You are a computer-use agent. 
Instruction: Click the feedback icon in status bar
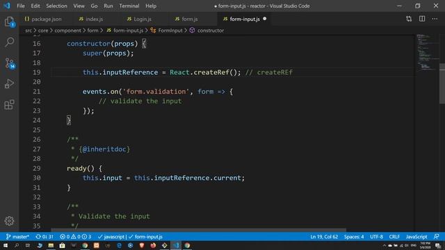pos(437,236)
